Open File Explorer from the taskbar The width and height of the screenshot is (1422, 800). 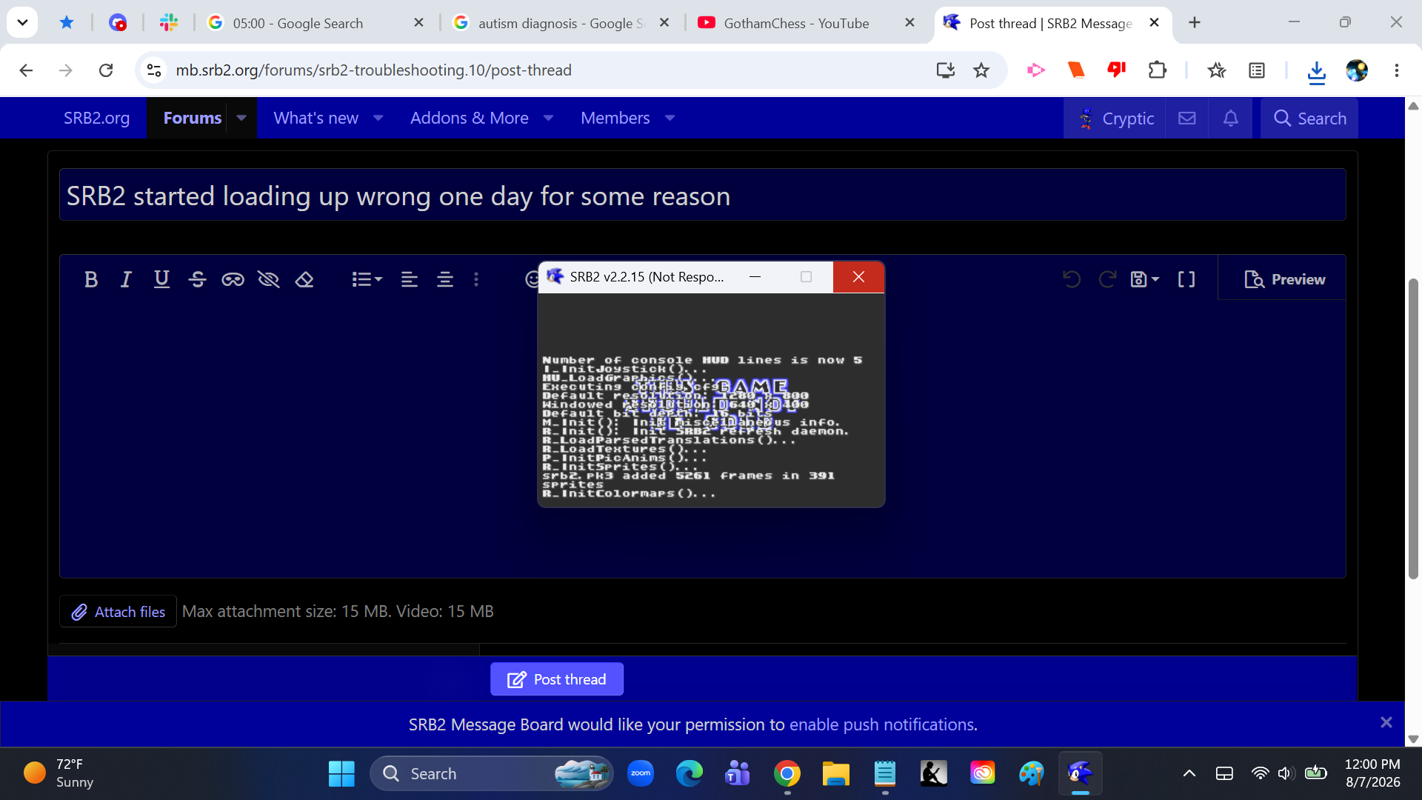coord(835,774)
